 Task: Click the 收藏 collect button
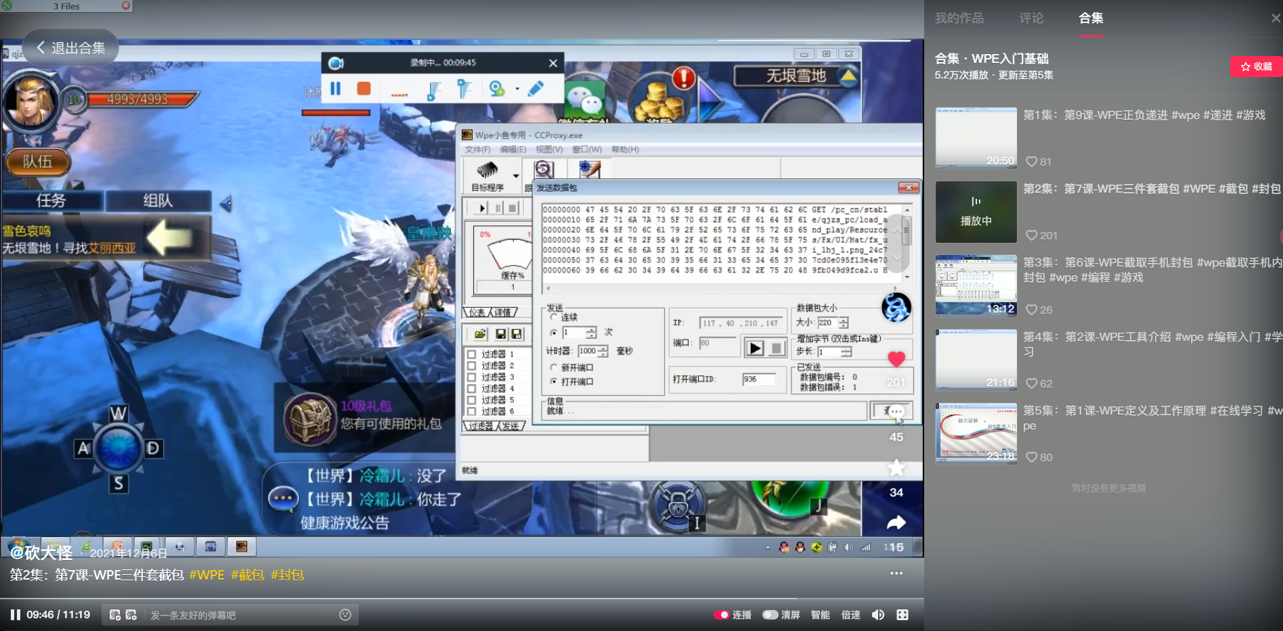1257,66
